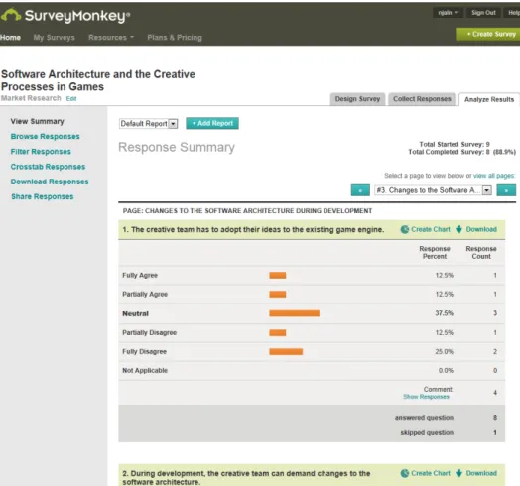Viewport: 520px width, 486px height.
Task: Click the Partially Agree row label
Action: point(145,294)
